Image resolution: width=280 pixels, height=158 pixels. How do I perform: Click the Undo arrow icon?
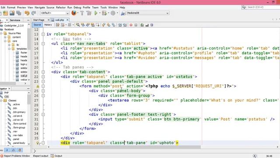pos(27,13)
